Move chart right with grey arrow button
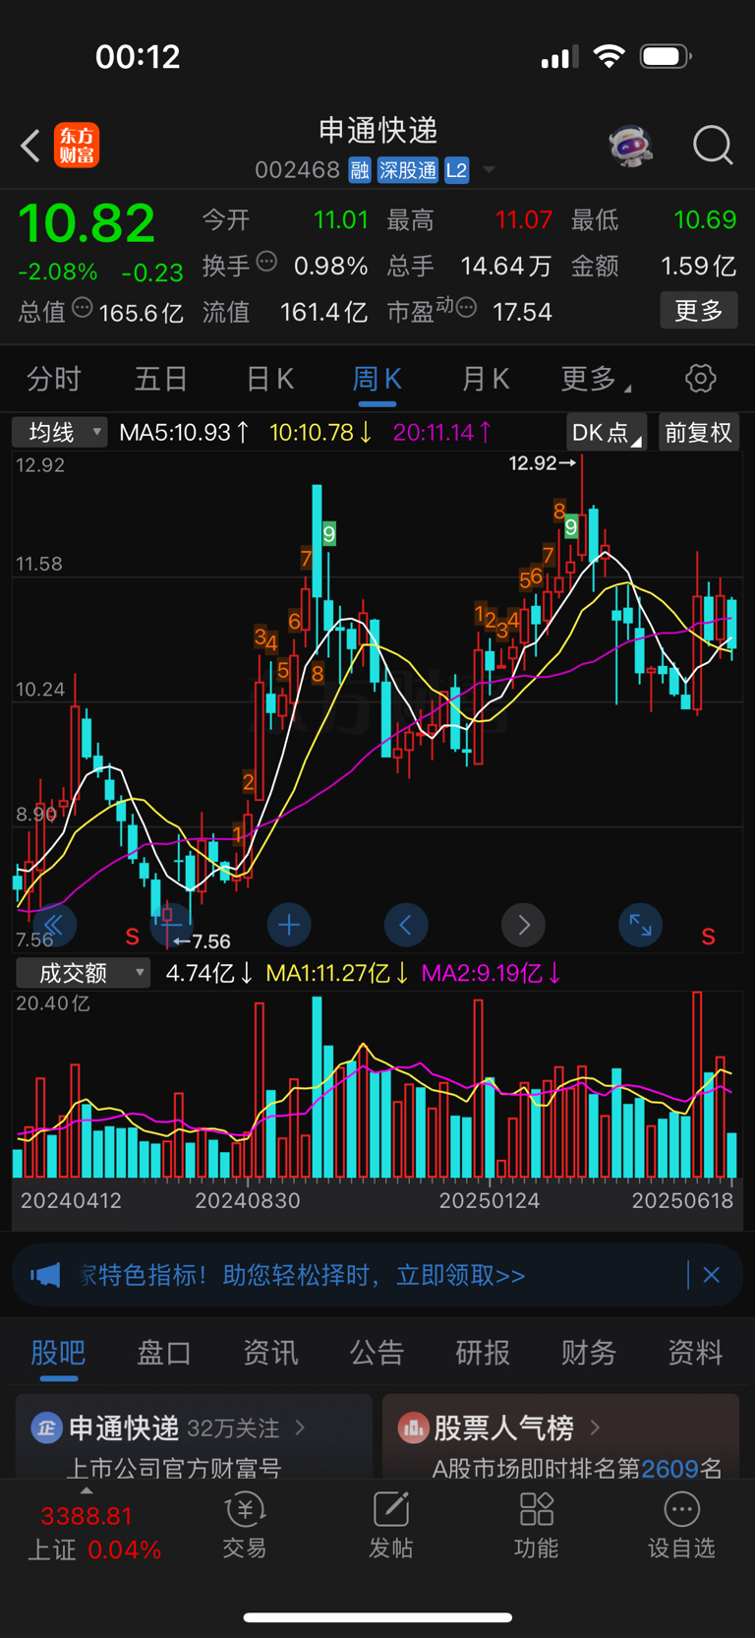Image resolution: width=756 pixels, height=1638 pixels. tap(523, 925)
